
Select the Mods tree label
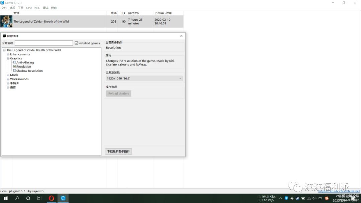coord(14,75)
